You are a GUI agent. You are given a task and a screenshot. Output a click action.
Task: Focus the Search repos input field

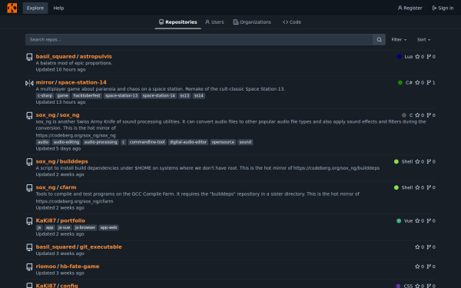(199, 40)
